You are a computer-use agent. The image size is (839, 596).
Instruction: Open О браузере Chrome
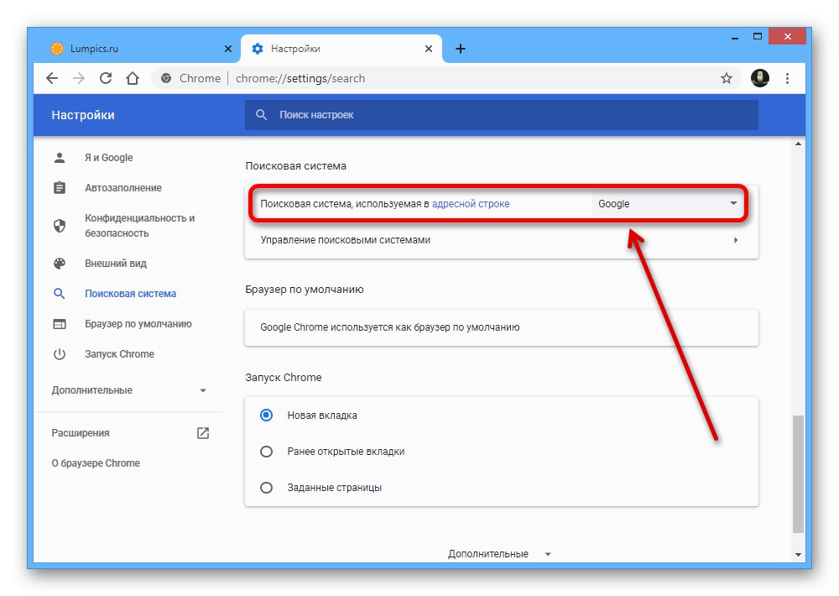pyautogui.click(x=96, y=463)
